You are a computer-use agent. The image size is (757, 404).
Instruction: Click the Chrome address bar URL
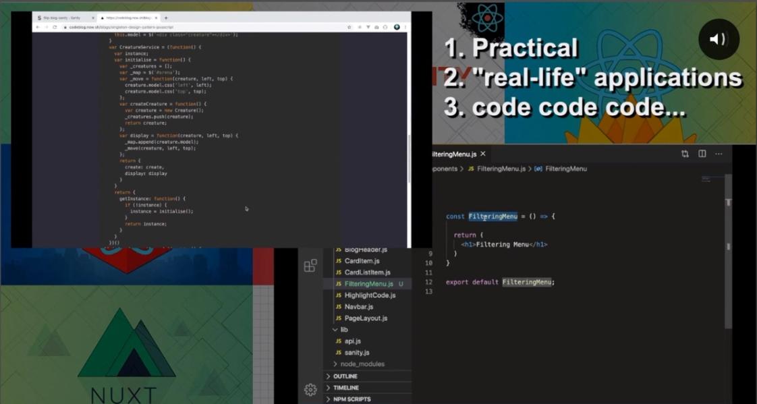(x=121, y=27)
